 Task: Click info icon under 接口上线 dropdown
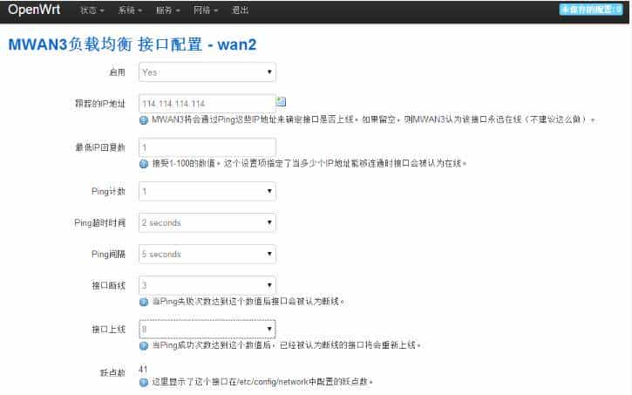pyautogui.click(x=144, y=345)
